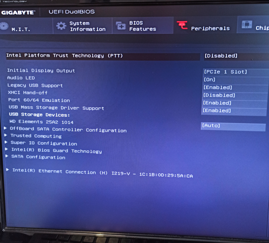This screenshot has width=269, height=243.
Task: Click the System Information gear icon
Action: coord(61,26)
